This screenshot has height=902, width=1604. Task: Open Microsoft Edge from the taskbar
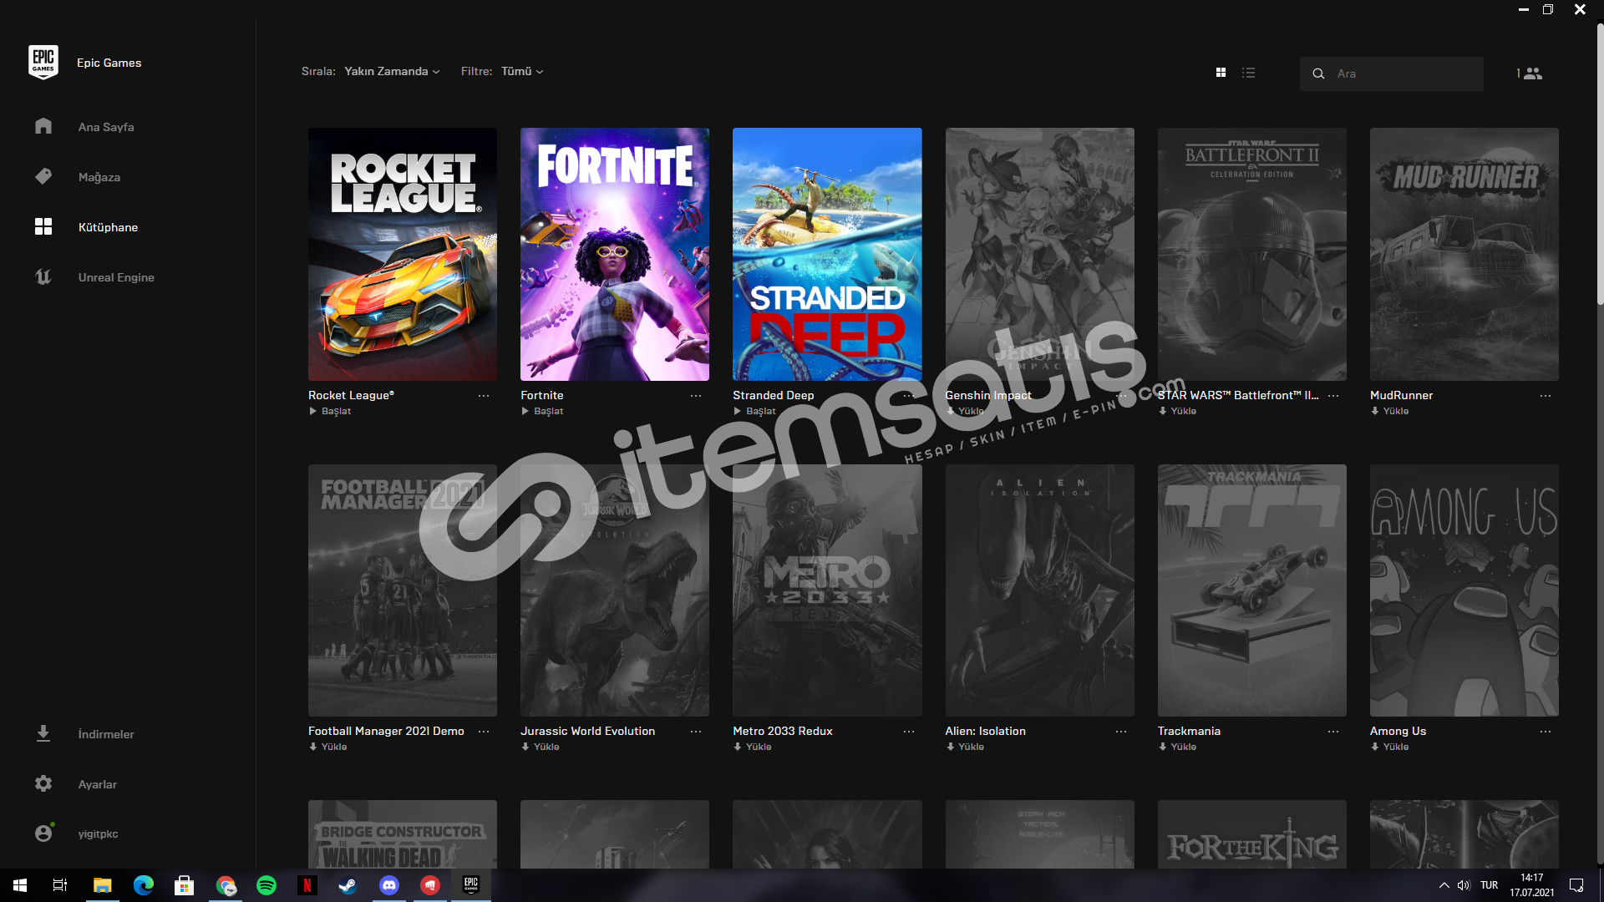(x=144, y=885)
